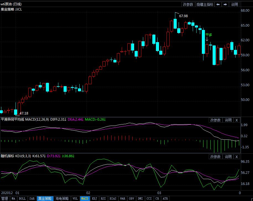Click 改参数 in the KDJ panel
This screenshot has height=201, width=253.
tap(215, 157)
